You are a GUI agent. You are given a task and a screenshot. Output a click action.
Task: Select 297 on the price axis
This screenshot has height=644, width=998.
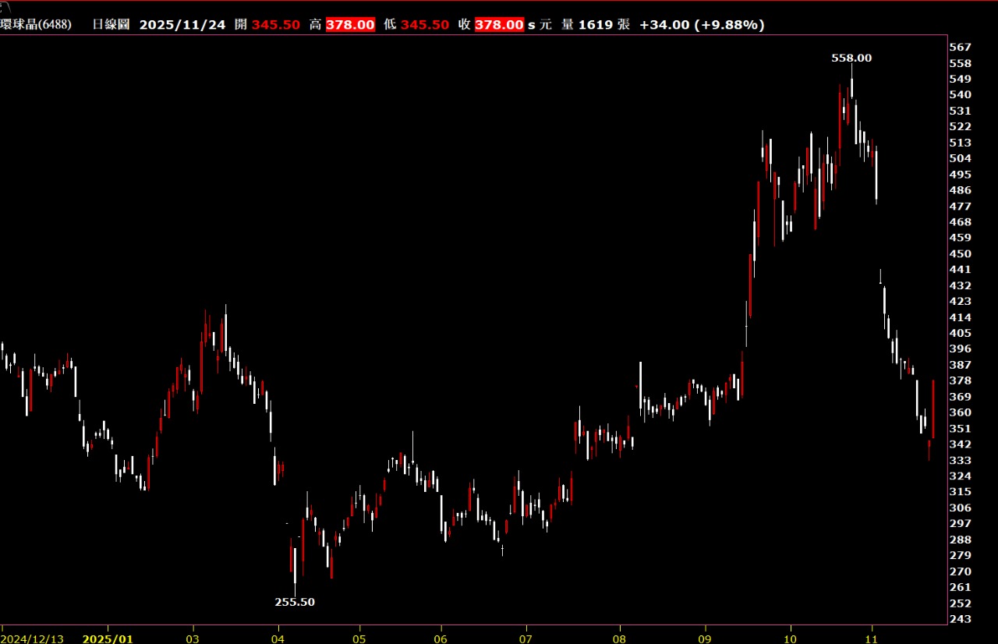[x=961, y=523]
